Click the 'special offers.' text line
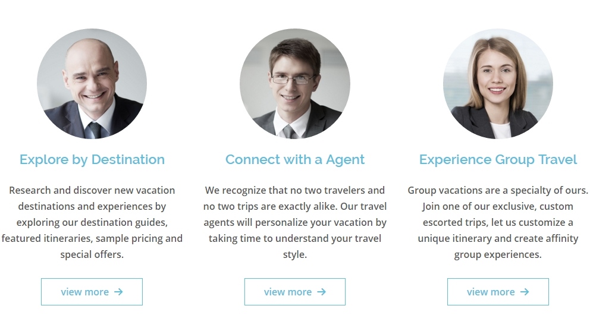Screen dimensions: 590x334 pos(92,254)
